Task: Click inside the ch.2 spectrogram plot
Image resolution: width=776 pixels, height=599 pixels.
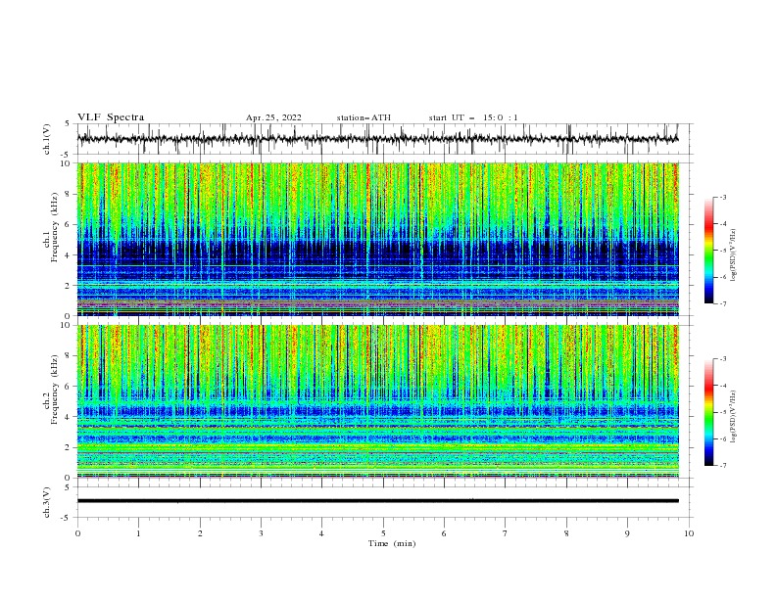Action: pyautogui.click(x=377, y=401)
